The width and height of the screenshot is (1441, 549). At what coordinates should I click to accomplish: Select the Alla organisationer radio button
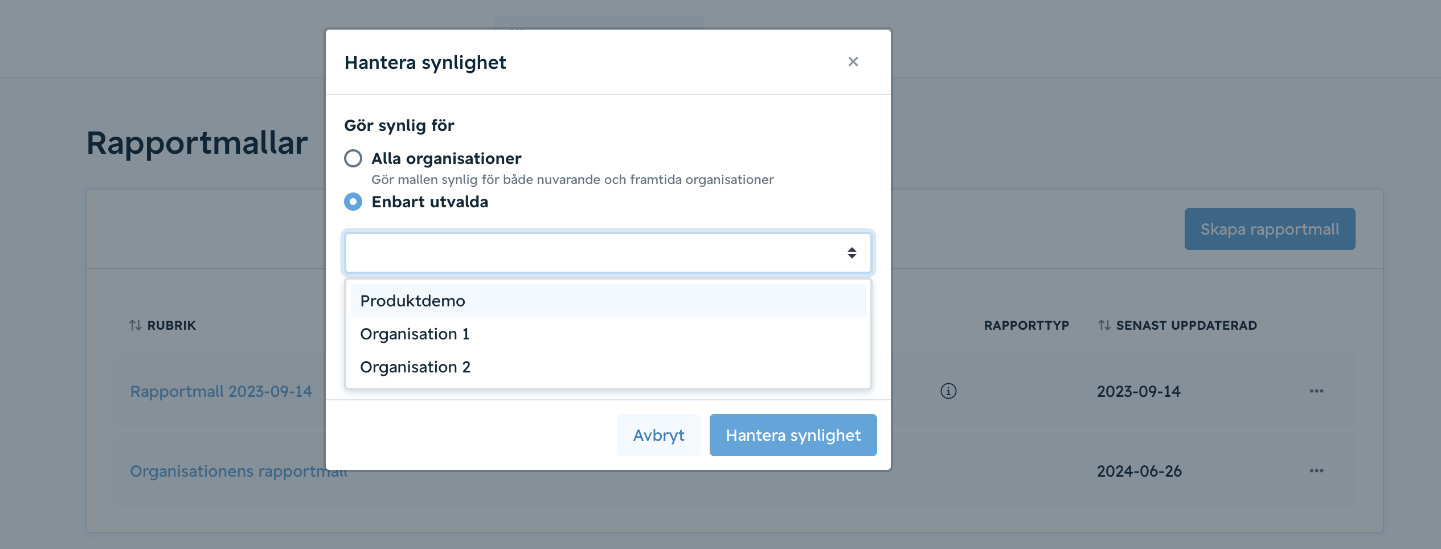tap(353, 158)
